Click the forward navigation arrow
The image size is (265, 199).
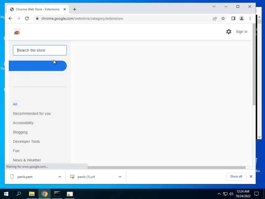[x=19, y=18]
